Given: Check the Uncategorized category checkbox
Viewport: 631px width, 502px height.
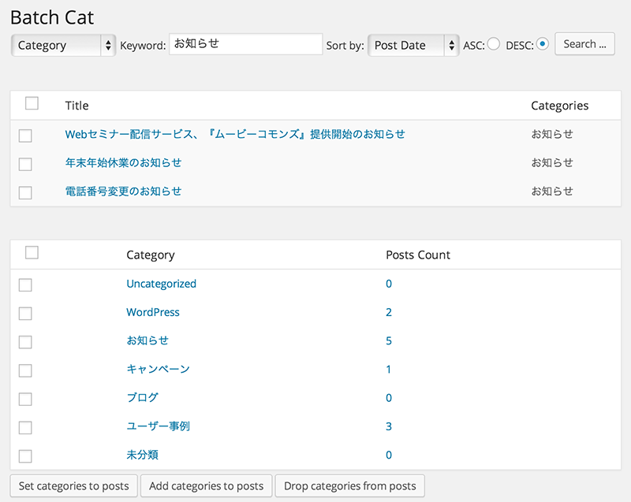Looking at the screenshot, I should click(25, 285).
